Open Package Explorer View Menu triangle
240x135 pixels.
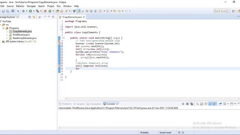(x=45, y=16)
